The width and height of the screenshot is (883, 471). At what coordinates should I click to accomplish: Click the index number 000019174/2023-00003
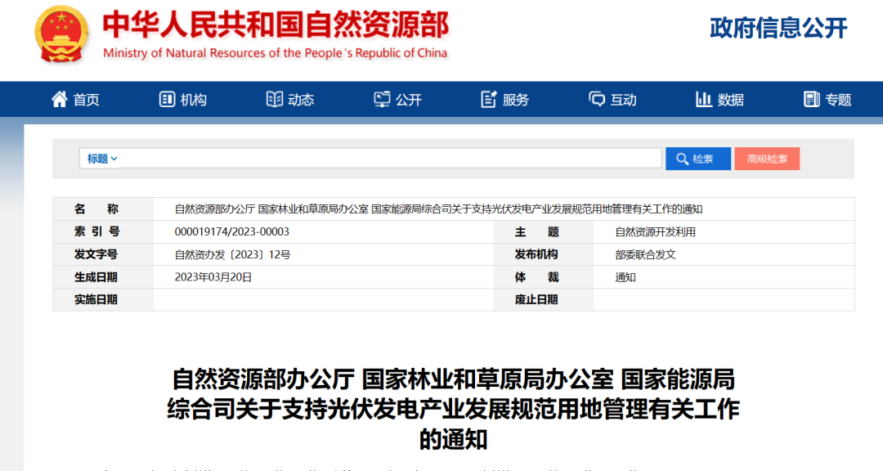pyautogui.click(x=232, y=232)
